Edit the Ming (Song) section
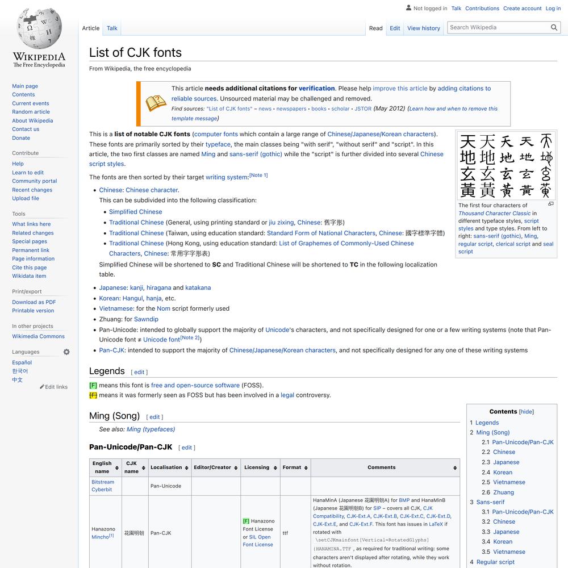This screenshot has height=568, width=568. click(154, 417)
